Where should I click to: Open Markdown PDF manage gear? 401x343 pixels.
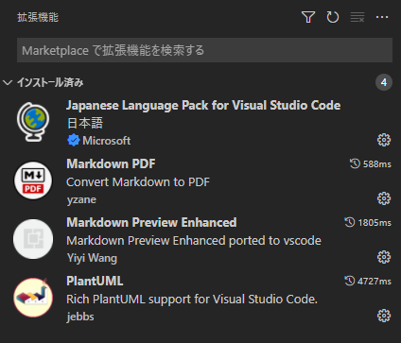point(384,198)
